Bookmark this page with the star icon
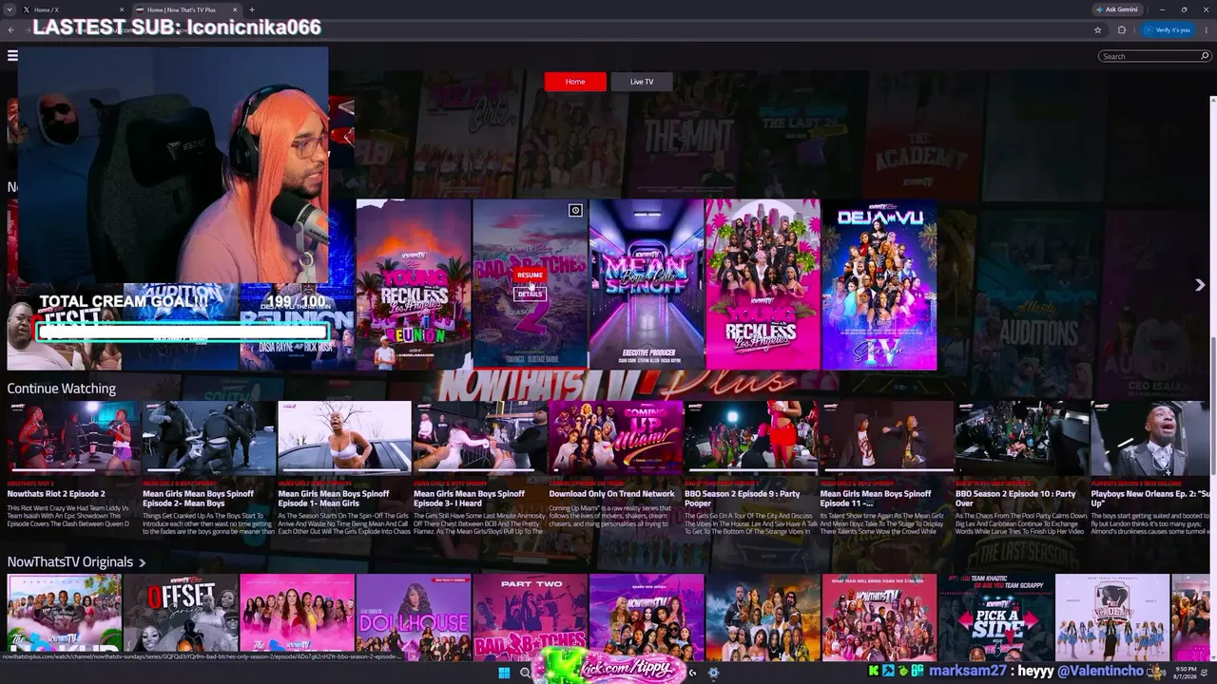The image size is (1217, 684). 1098,29
